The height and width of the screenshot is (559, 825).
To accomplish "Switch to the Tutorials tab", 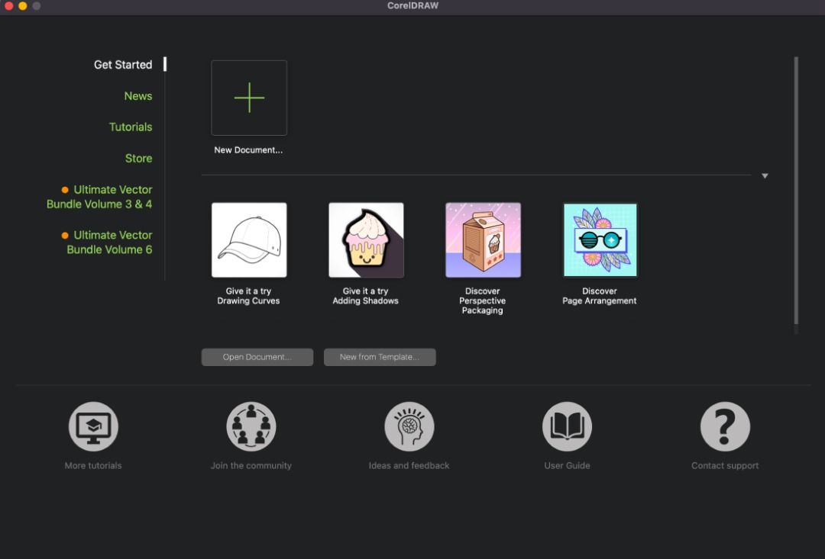I will tap(131, 127).
